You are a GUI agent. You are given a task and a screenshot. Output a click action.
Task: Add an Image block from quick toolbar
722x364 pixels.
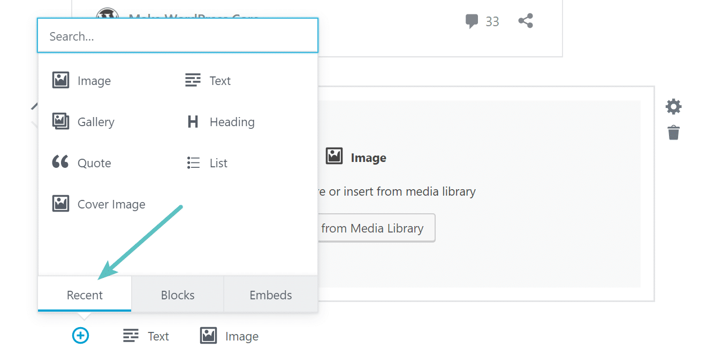pyautogui.click(x=229, y=336)
